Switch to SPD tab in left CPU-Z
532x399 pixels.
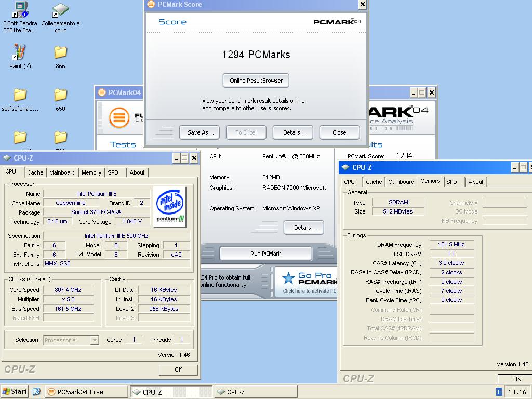point(113,172)
